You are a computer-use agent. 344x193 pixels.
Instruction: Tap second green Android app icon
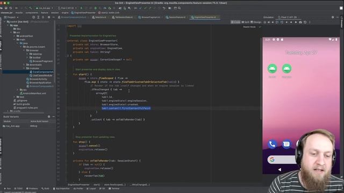(286, 69)
